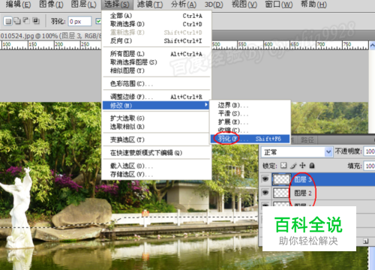The width and height of the screenshot is (375, 270).
Task: Switch to the 路径 panel tab
Action: pyautogui.click(x=307, y=139)
